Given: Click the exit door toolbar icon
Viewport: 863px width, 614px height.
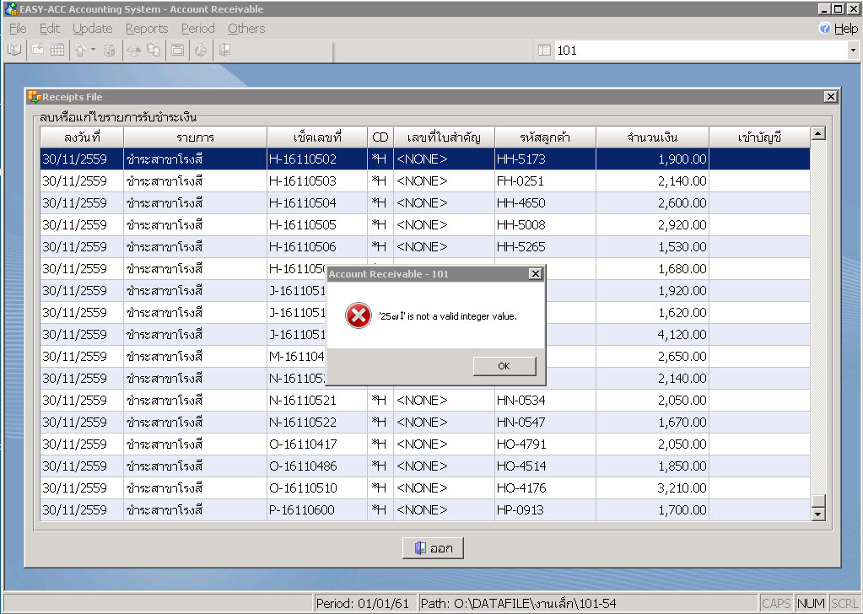Looking at the screenshot, I should pos(224,50).
